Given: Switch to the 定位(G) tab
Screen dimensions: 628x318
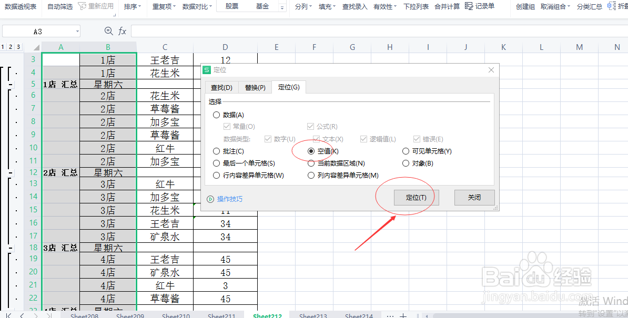Looking at the screenshot, I should (x=289, y=87).
